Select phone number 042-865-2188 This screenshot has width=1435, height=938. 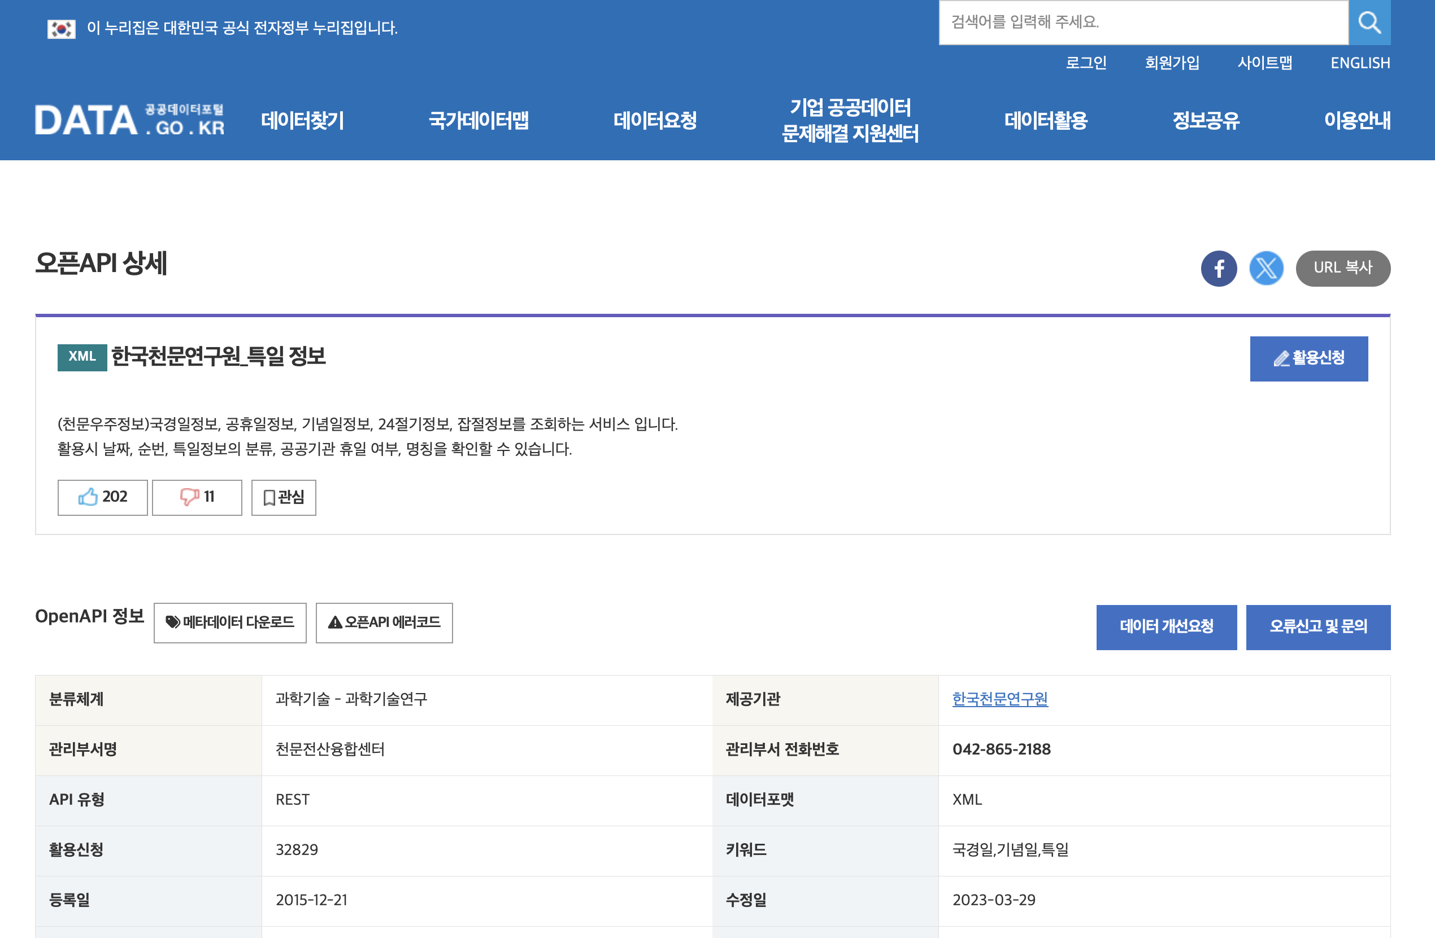tap(1002, 749)
